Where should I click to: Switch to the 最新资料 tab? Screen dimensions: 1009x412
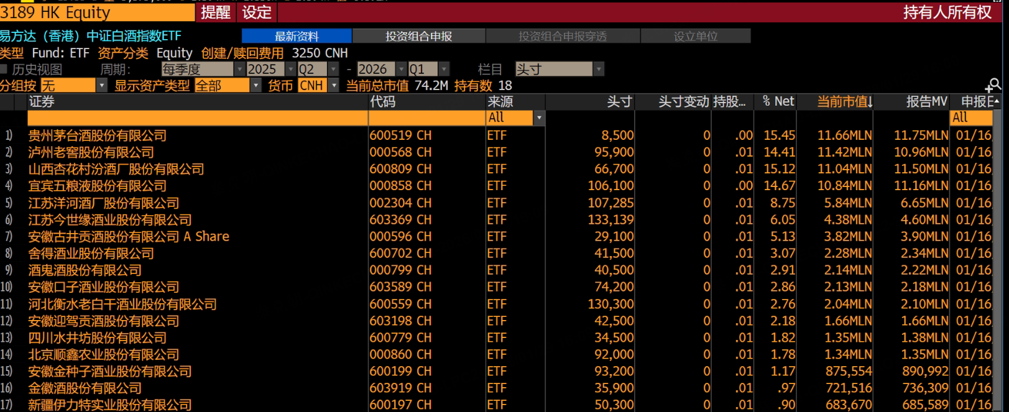297,36
